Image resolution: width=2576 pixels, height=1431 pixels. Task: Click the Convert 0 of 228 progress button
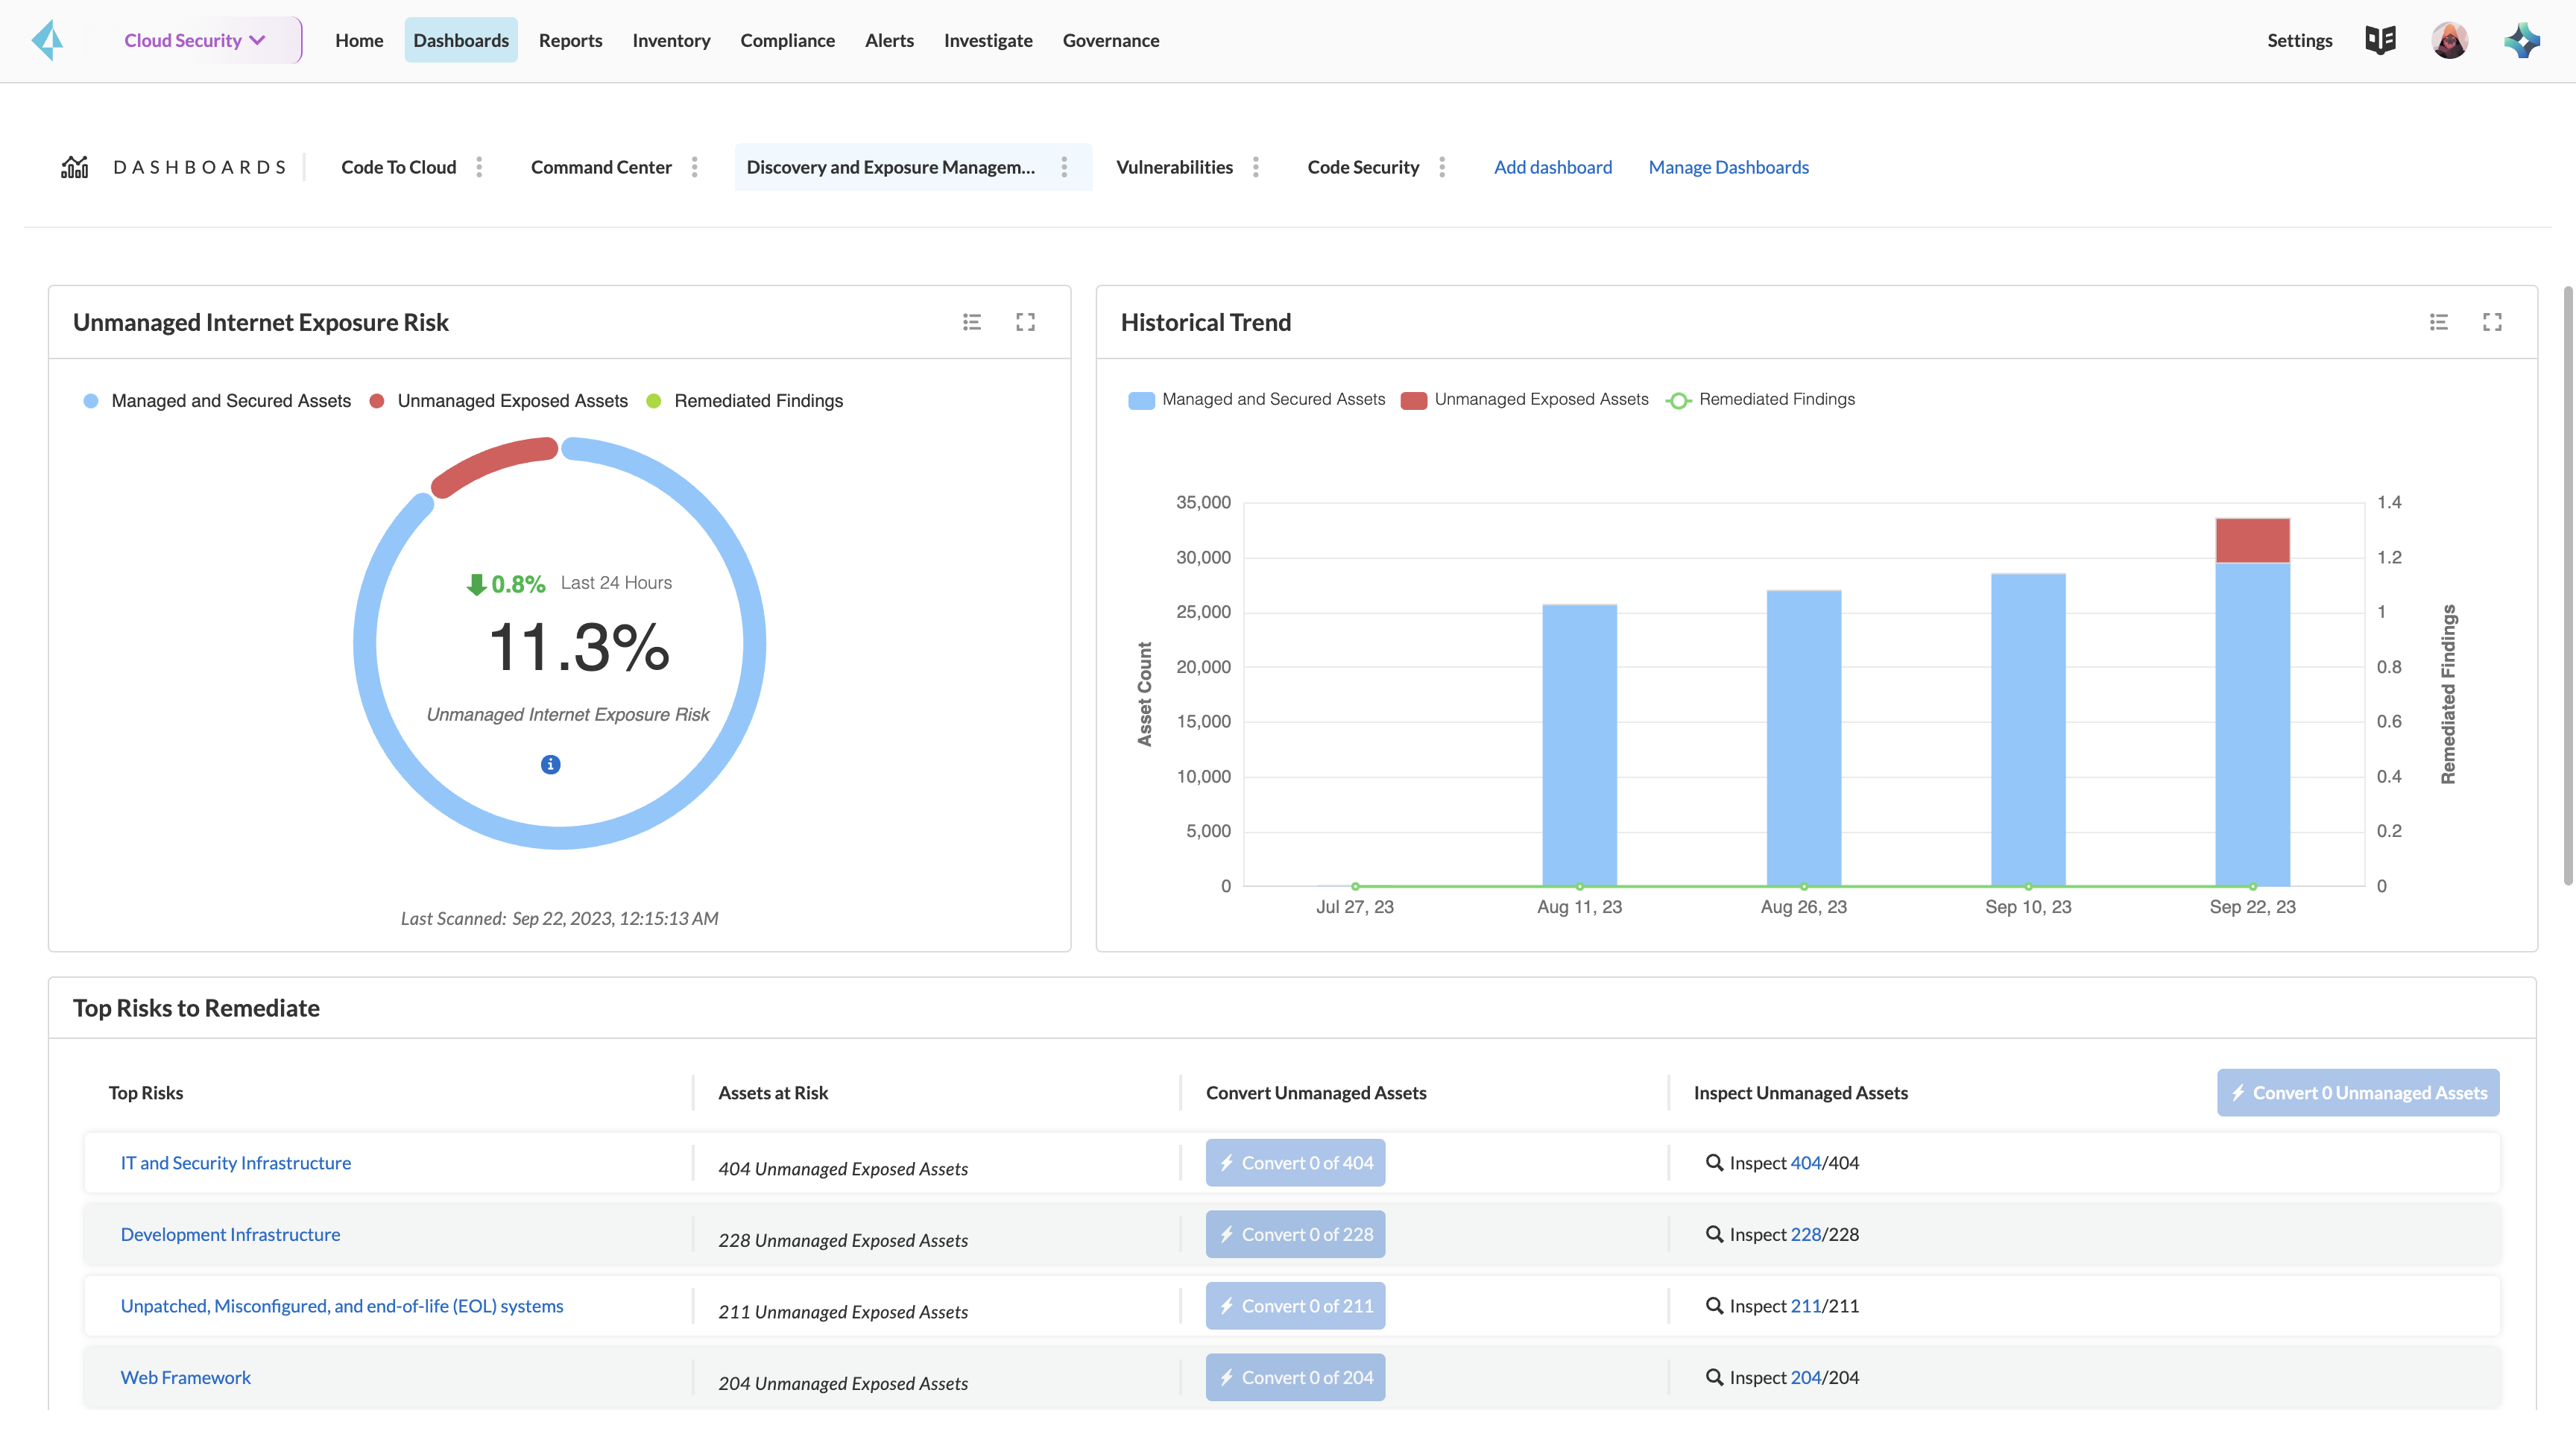click(1295, 1234)
